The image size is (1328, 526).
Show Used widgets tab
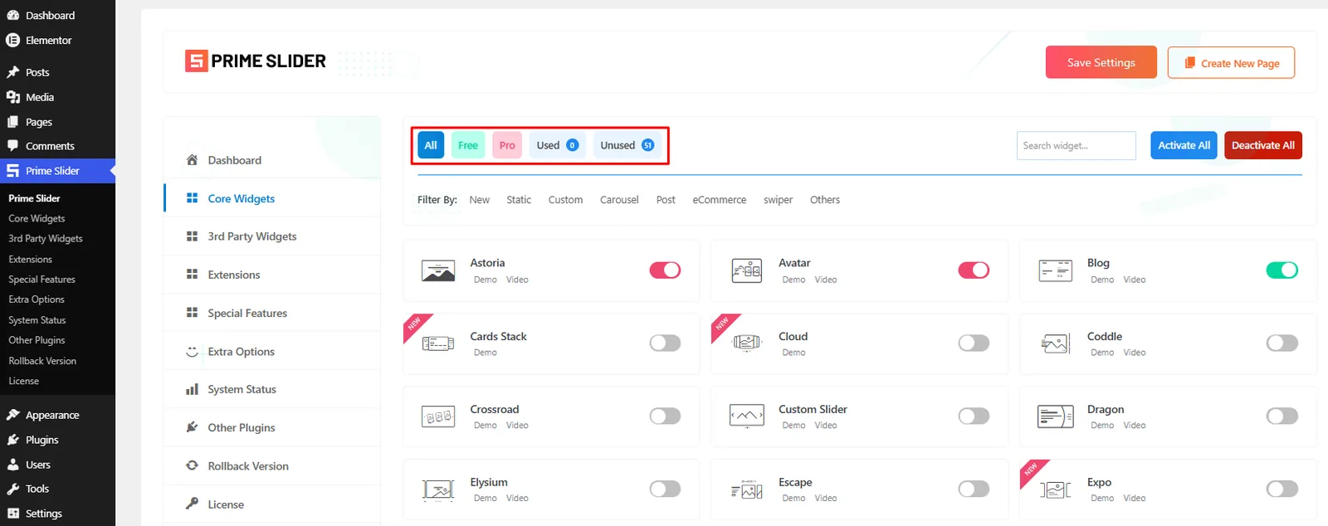tap(558, 145)
